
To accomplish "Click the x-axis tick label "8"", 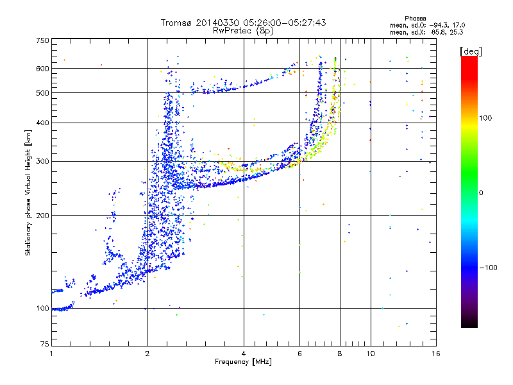I will [340, 354].
